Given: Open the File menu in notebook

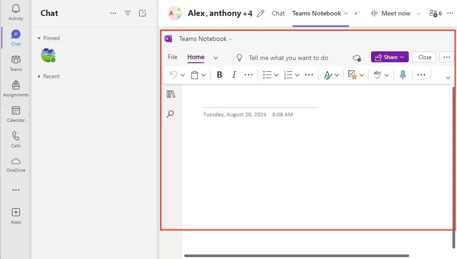Looking at the screenshot, I should [x=172, y=57].
